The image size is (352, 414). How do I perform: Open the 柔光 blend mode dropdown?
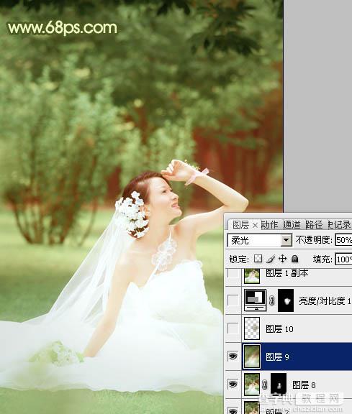coord(286,240)
